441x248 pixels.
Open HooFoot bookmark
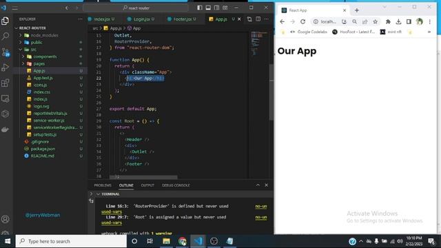(353, 32)
